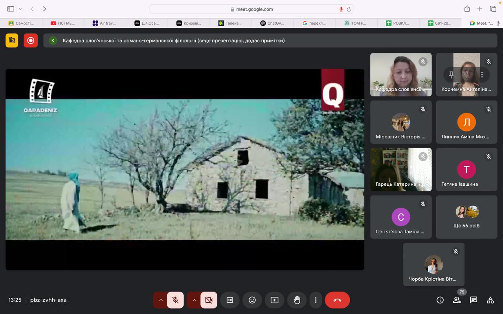Switch to the Телека... tab
503x314 pixels.
click(230, 23)
